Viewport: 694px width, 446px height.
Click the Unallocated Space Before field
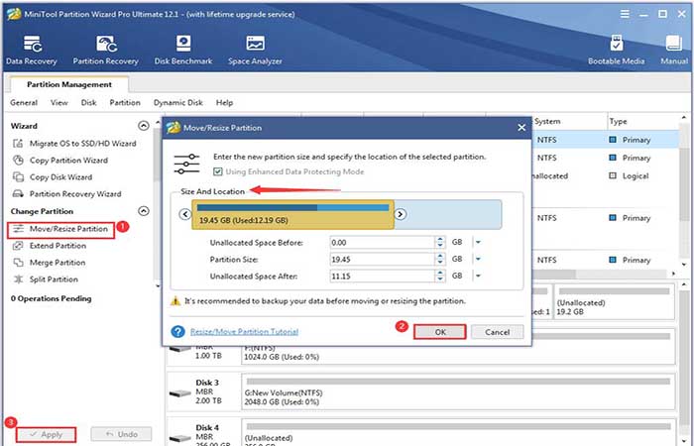coord(383,243)
